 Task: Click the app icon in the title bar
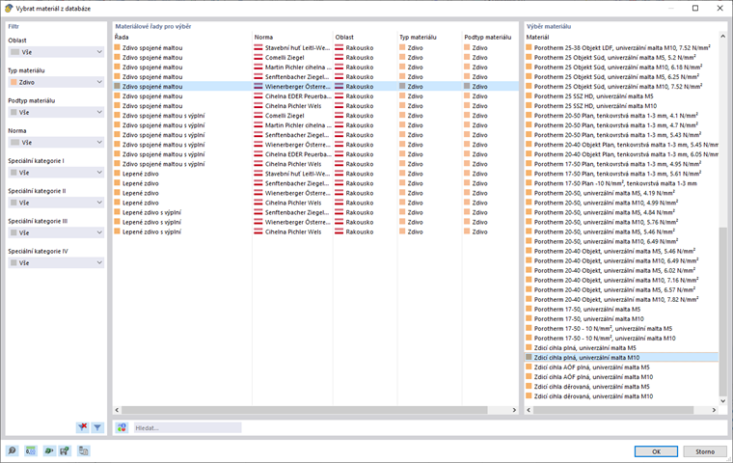pos(9,9)
